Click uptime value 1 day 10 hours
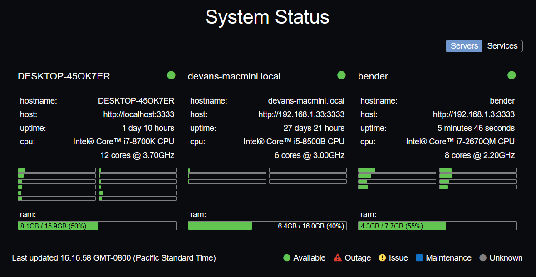 148,128
